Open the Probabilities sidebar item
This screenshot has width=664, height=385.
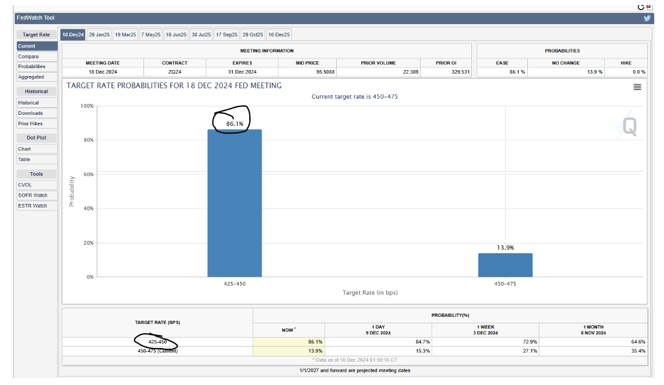[x=37, y=67]
